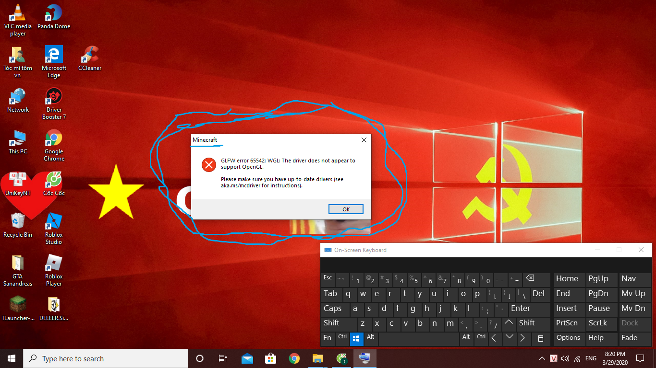Switch to the On-Screen Keyboard taskbar button

[x=365, y=358]
